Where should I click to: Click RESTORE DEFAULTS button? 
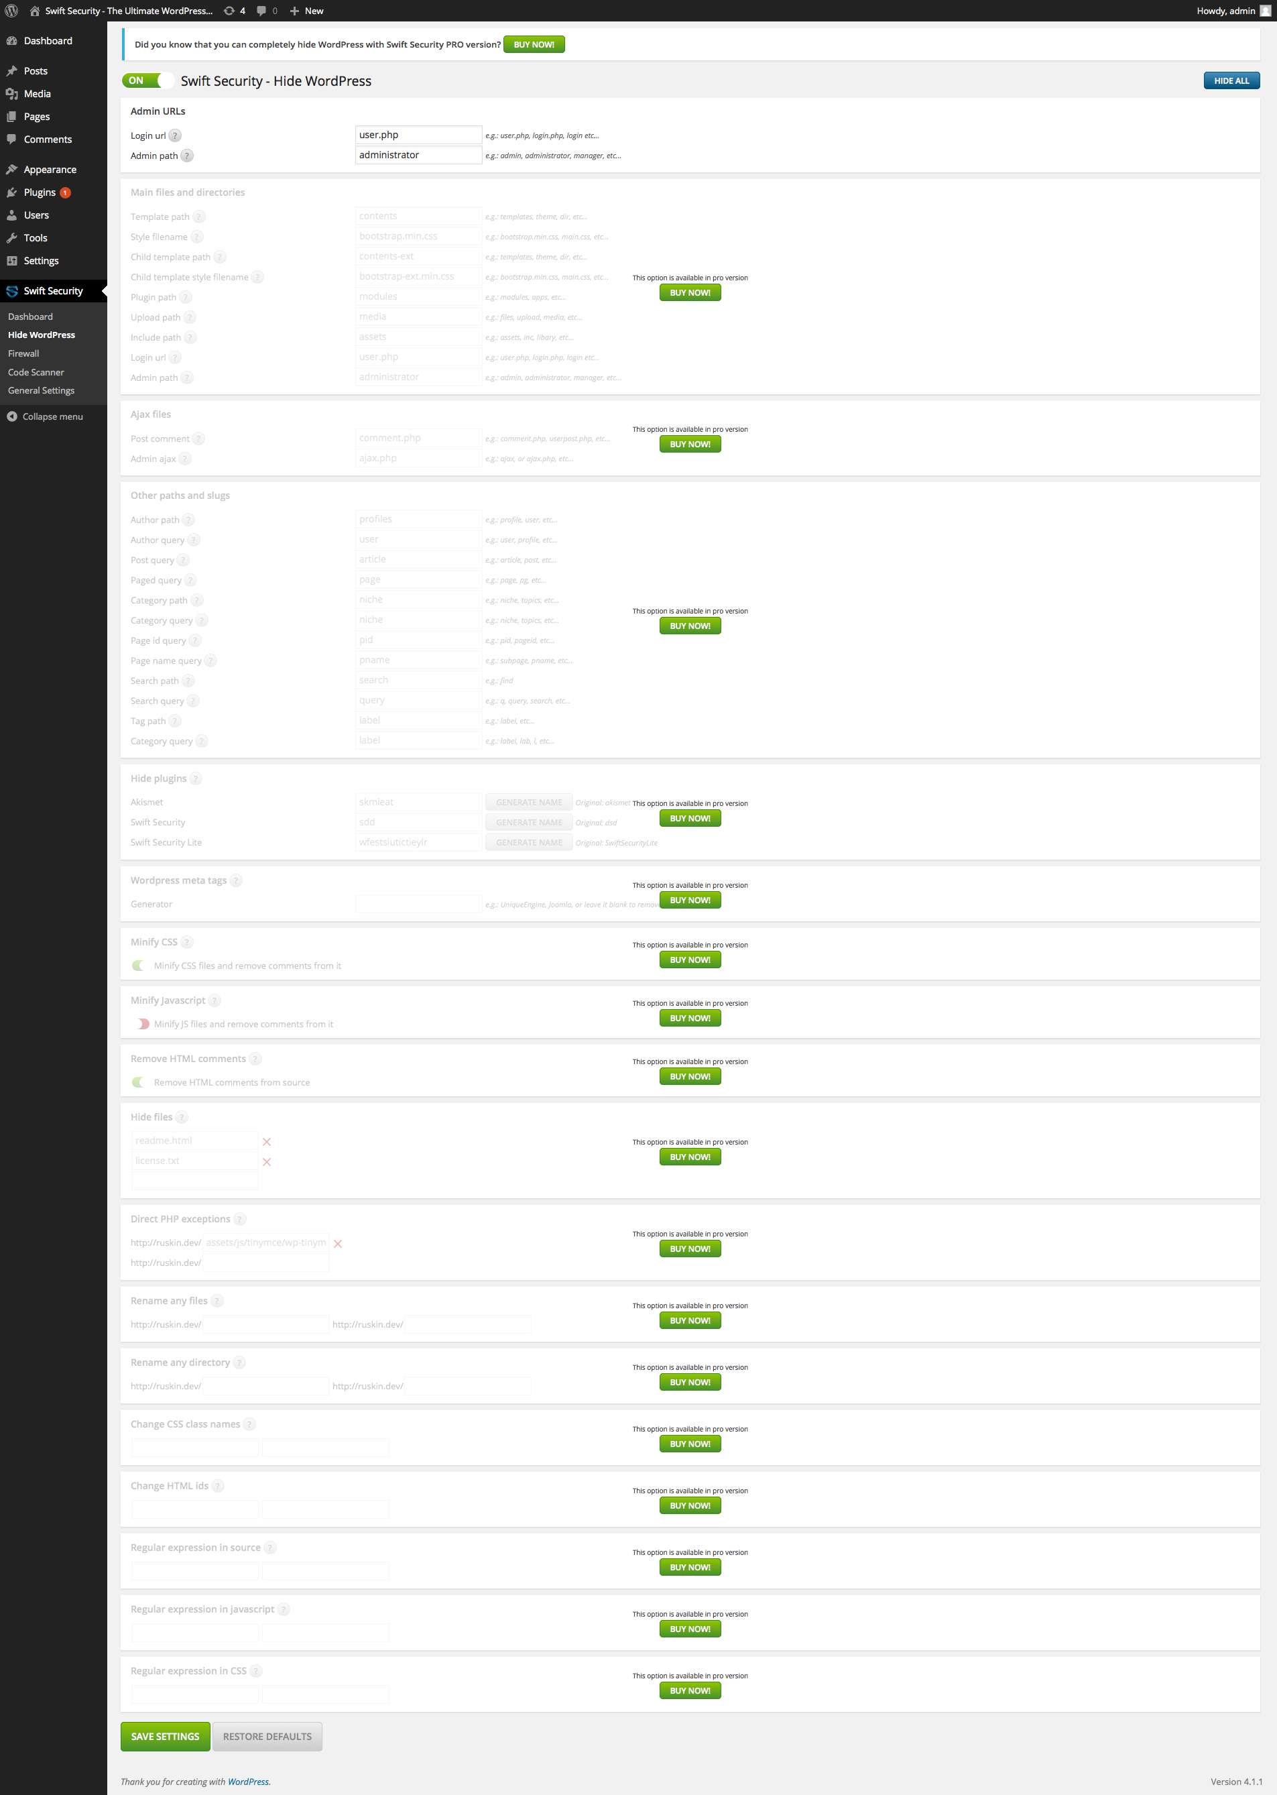pos(267,1737)
